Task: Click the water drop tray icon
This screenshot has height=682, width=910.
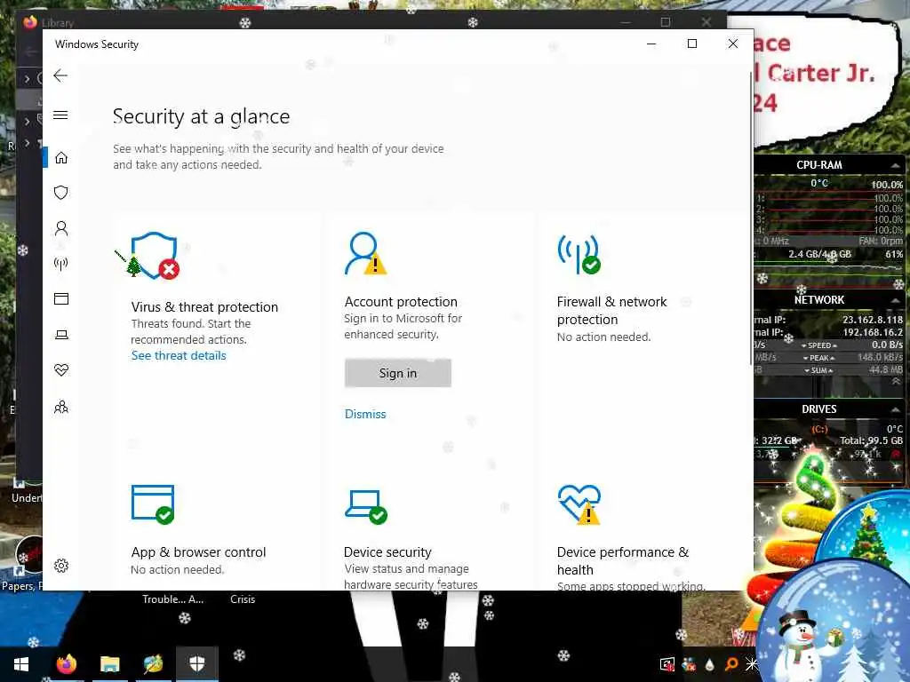Action: pos(710,664)
